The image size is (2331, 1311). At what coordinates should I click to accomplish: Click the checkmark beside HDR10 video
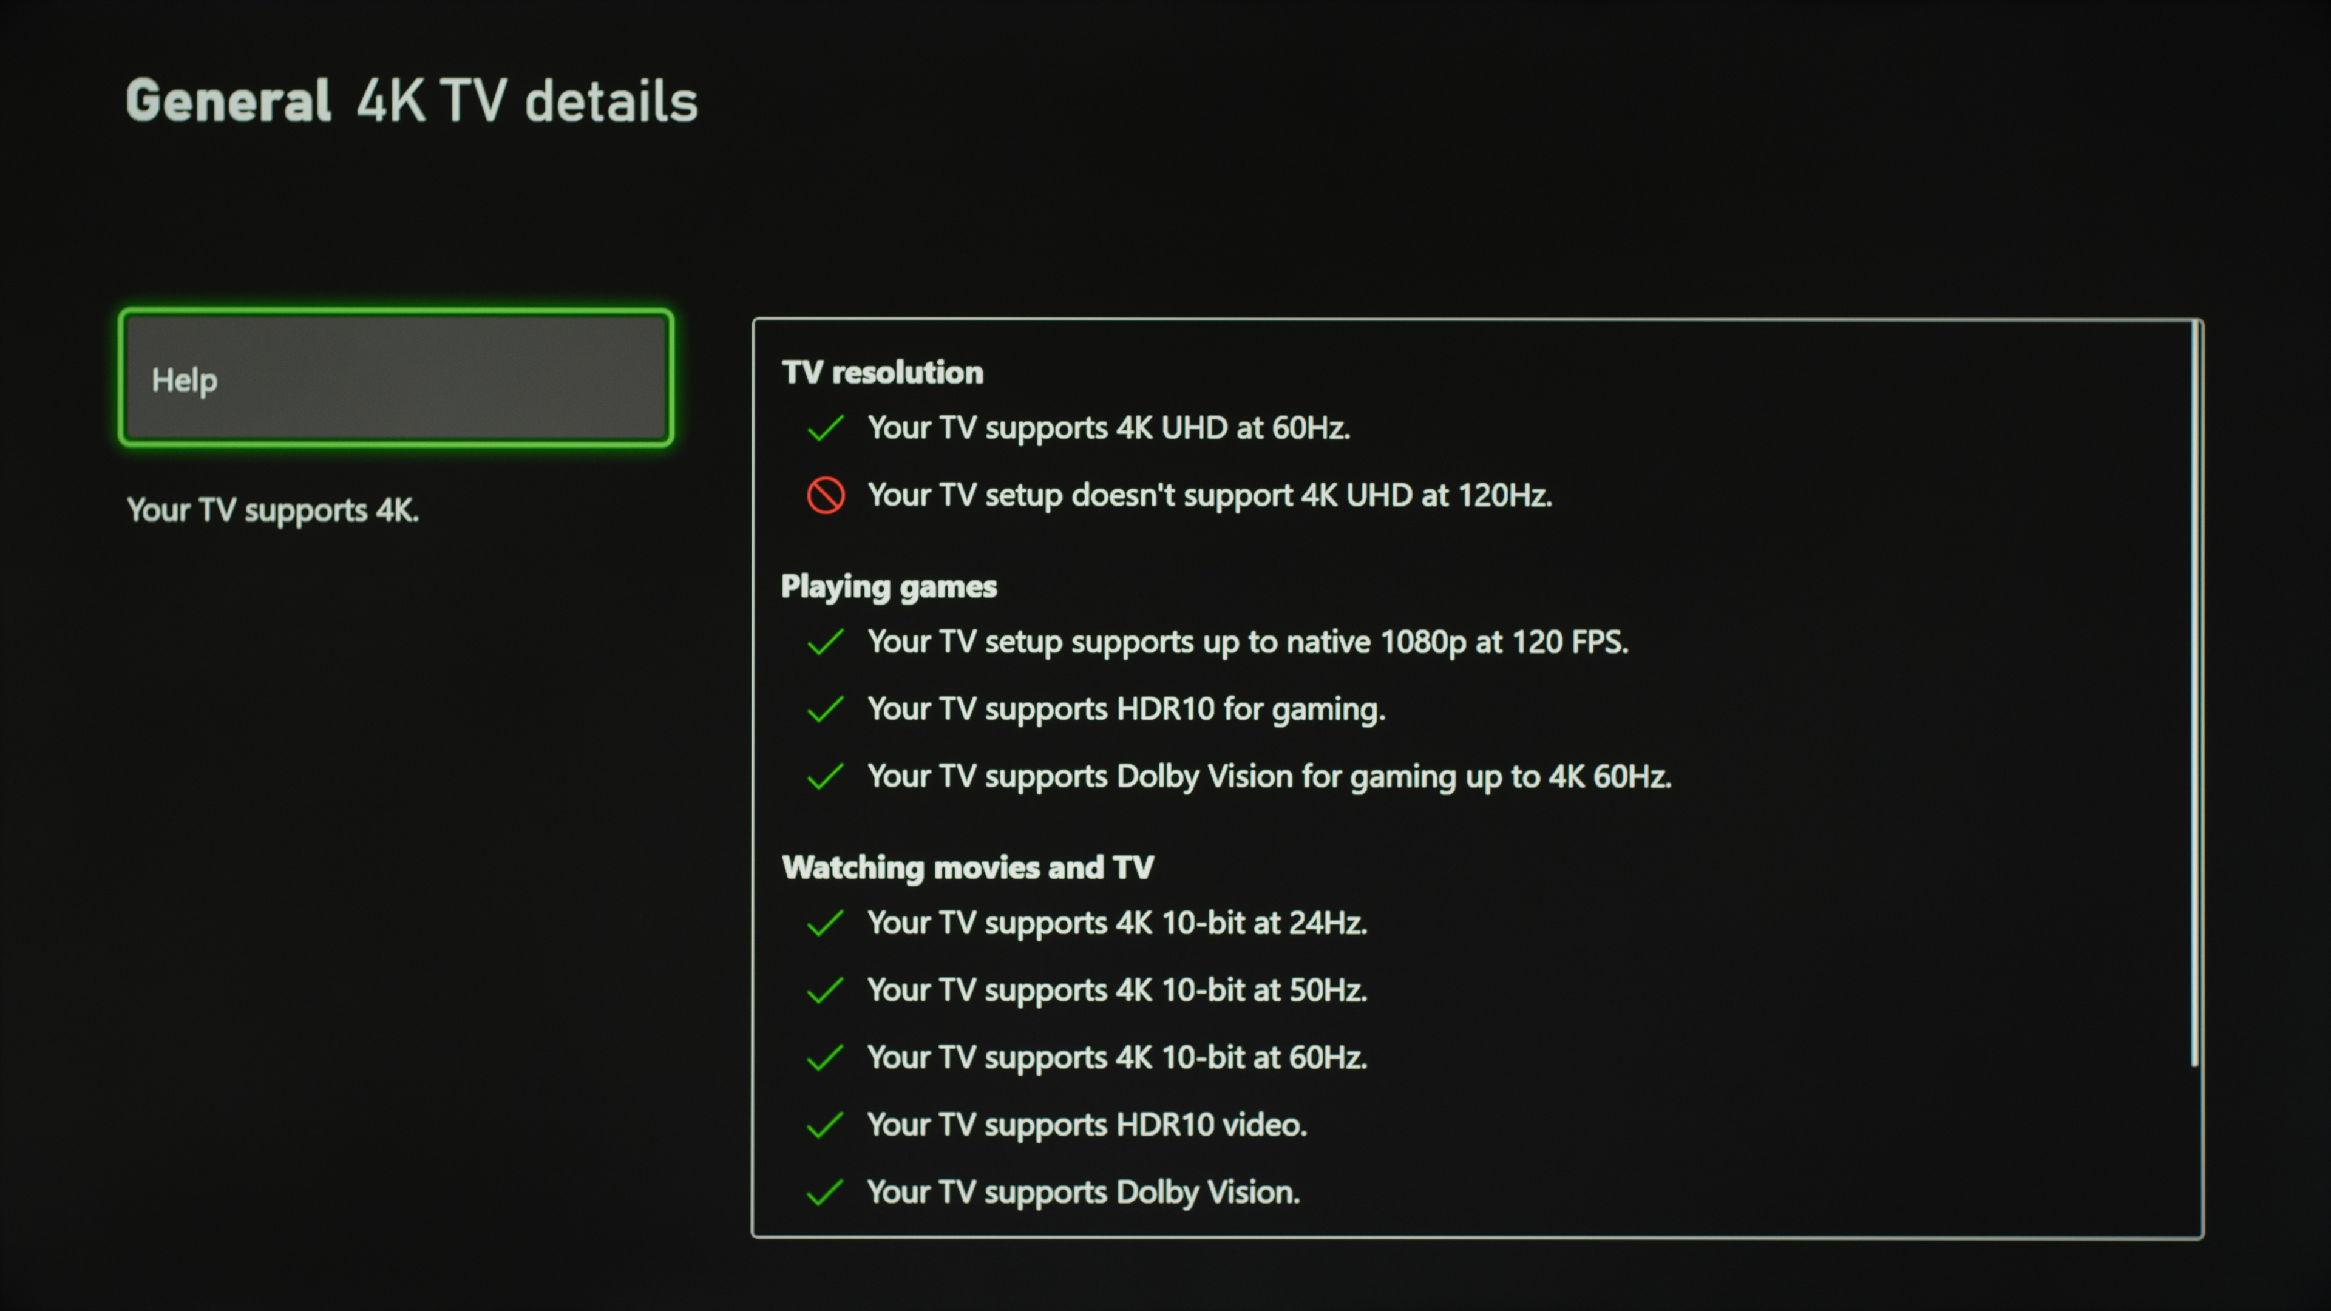[x=826, y=1125]
